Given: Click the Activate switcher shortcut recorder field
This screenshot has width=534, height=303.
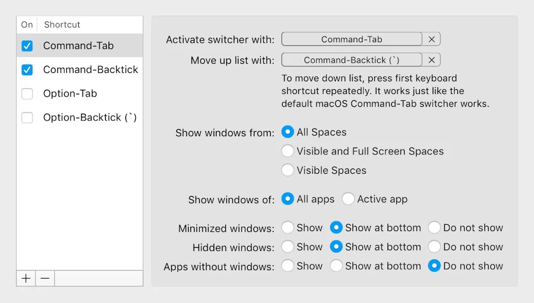Looking at the screenshot, I should 351,39.
